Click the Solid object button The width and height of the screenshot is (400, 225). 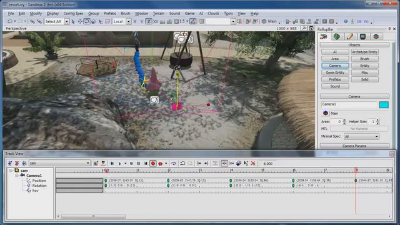pos(364,79)
